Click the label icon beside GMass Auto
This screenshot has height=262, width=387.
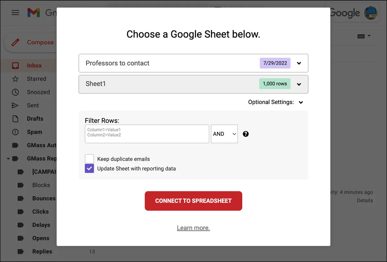(15, 145)
